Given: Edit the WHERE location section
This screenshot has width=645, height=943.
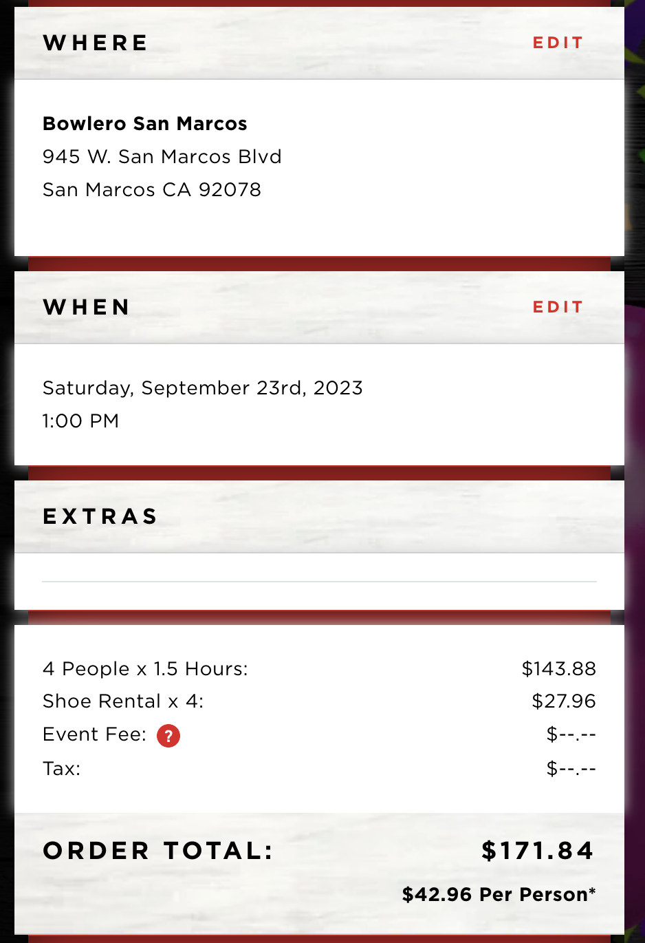Looking at the screenshot, I should (x=558, y=43).
